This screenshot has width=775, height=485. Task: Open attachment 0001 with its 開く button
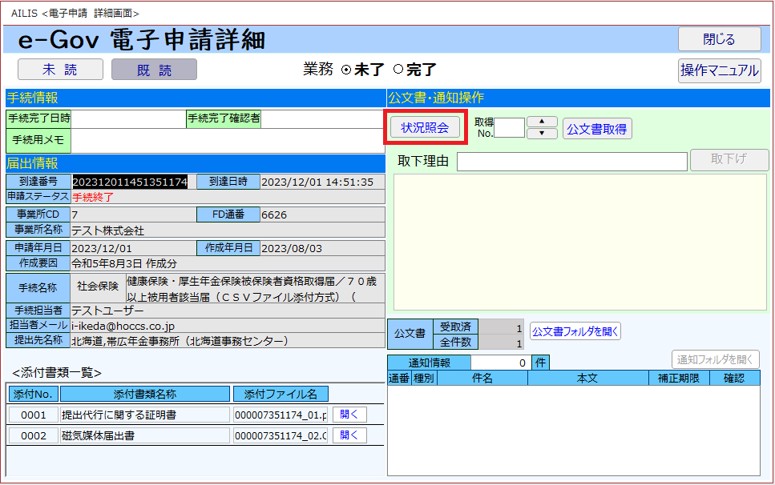(x=349, y=415)
